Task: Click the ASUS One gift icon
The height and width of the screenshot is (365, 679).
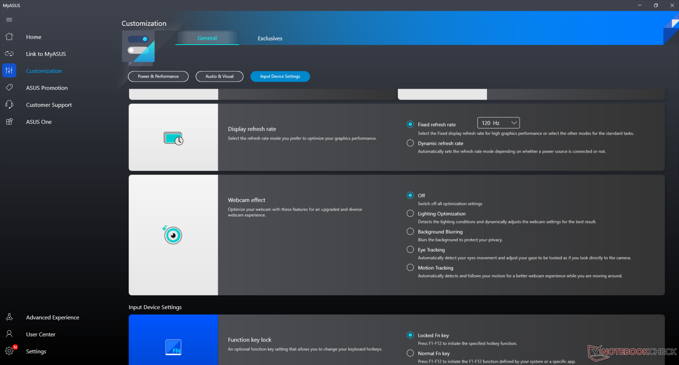Action: click(x=9, y=122)
